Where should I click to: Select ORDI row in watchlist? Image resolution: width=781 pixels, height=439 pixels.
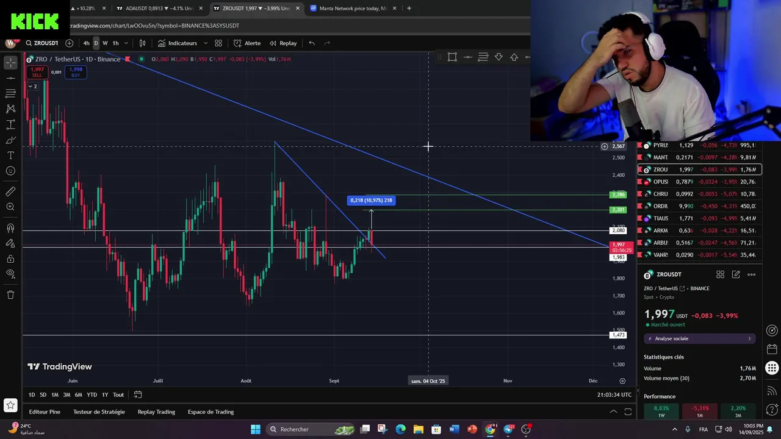coord(699,206)
